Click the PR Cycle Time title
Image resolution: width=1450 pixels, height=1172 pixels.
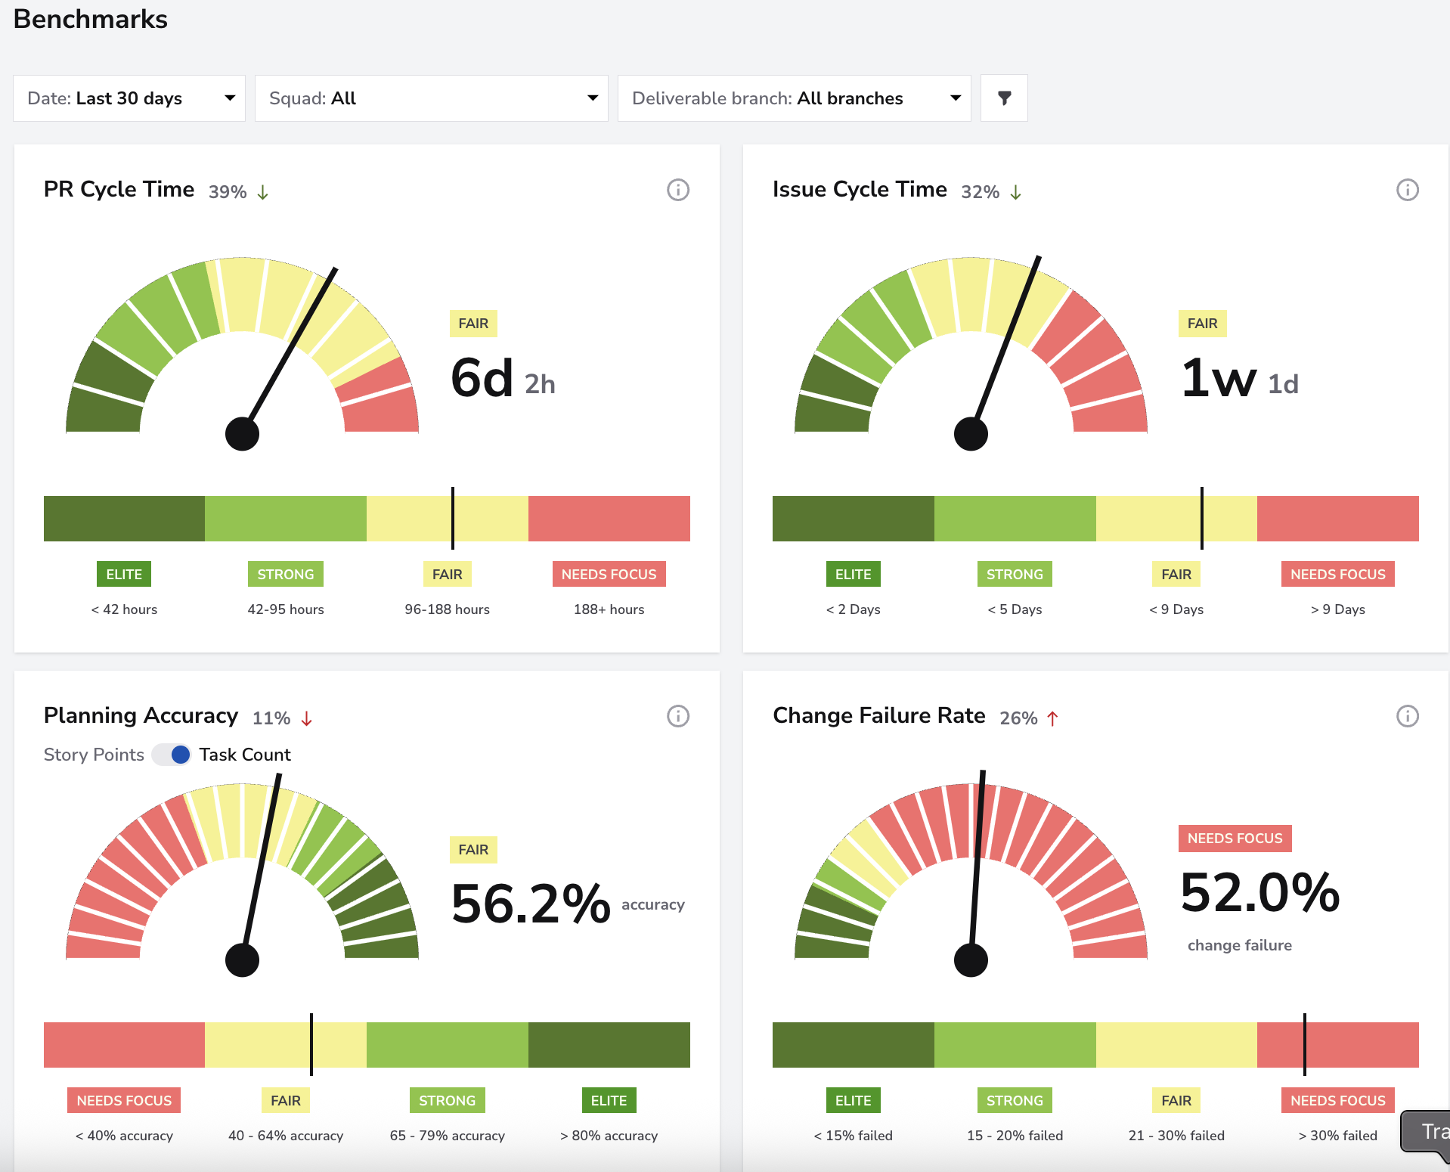[x=119, y=189]
